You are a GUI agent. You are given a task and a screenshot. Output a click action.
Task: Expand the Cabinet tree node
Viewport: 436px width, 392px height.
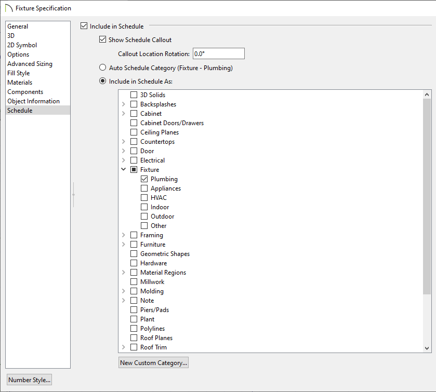coord(124,114)
